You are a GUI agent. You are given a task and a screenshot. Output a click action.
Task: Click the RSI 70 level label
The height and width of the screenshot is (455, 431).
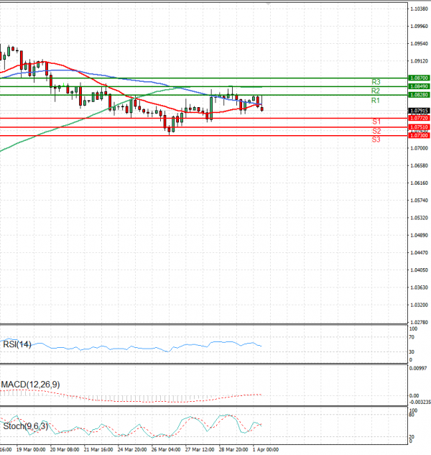pyautogui.click(x=412, y=337)
